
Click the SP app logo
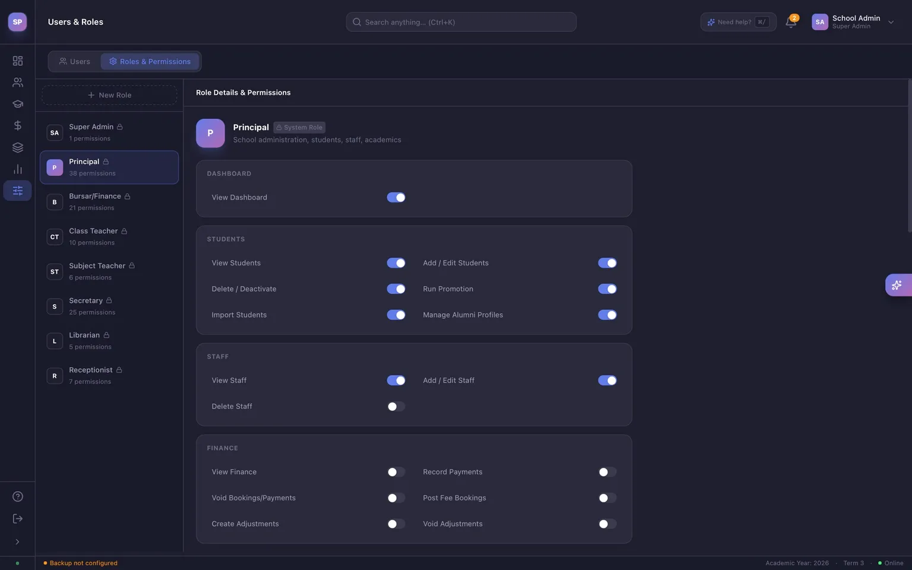point(17,22)
